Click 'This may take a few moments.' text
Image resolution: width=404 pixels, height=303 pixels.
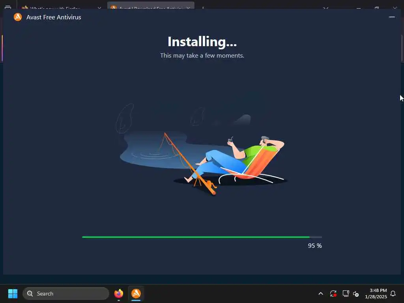coord(202,56)
